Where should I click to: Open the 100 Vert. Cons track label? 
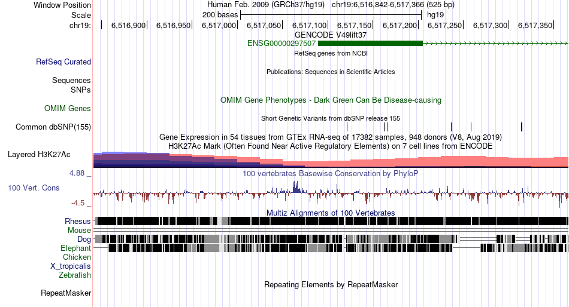[x=34, y=188]
